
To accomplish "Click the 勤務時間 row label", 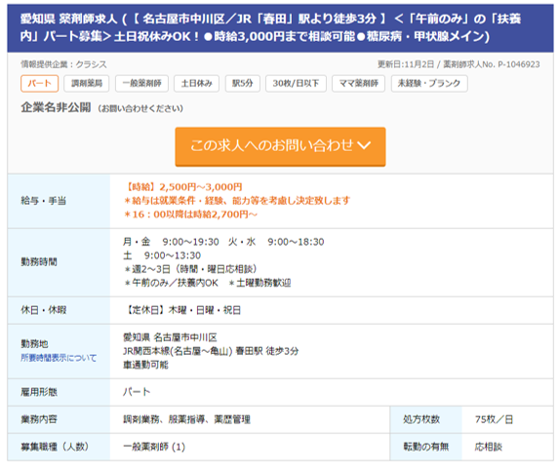I will 39,262.
